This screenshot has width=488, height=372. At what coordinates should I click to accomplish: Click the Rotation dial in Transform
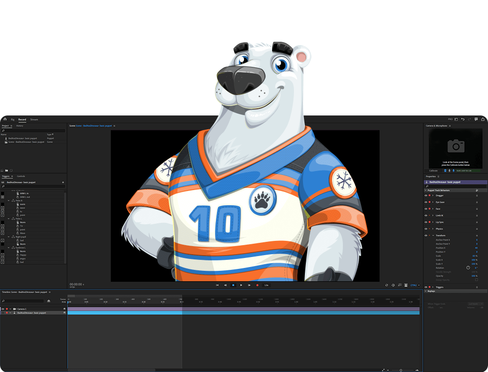coord(468,267)
